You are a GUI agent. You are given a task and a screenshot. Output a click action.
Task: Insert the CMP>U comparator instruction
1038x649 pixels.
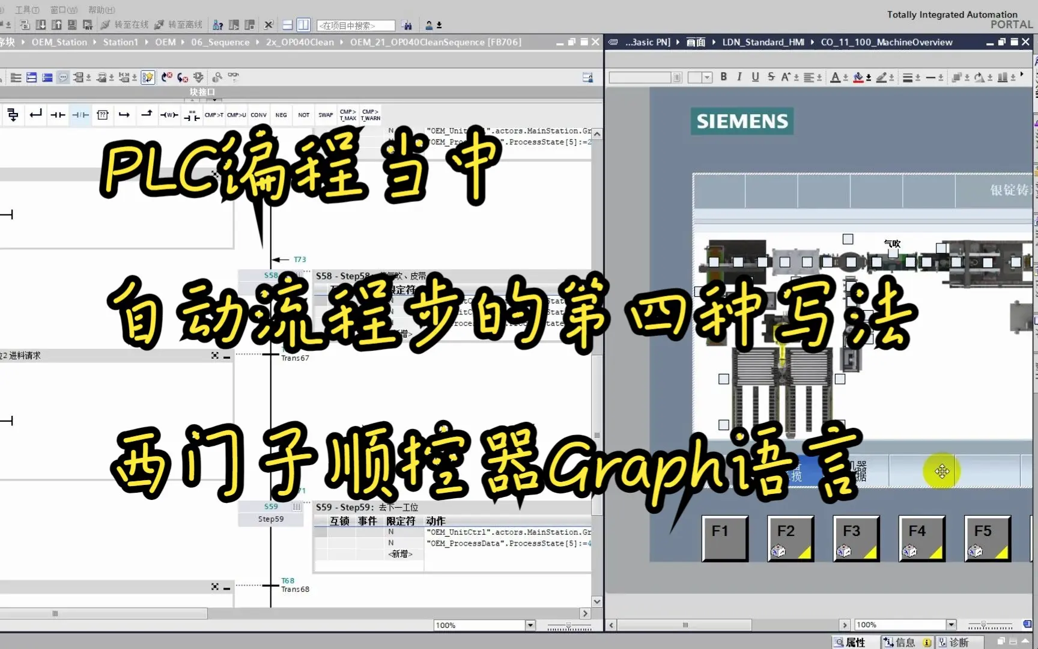pyautogui.click(x=236, y=115)
